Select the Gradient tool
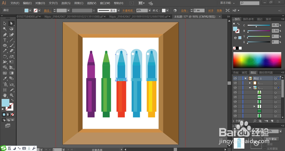Image resolution: width=285 pixels, height=151 pixels. coord(11,73)
